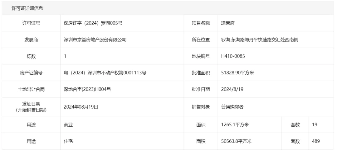This screenshot has width=337, height=150.
Task: Click the 房产证编号 label cell
Action: pyautogui.click(x=31, y=73)
